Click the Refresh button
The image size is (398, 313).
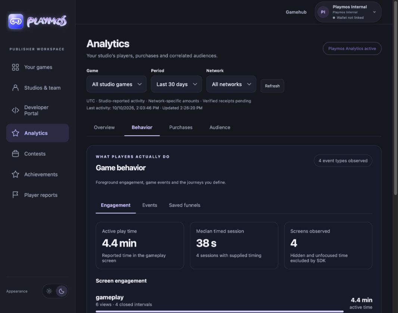coord(272,86)
